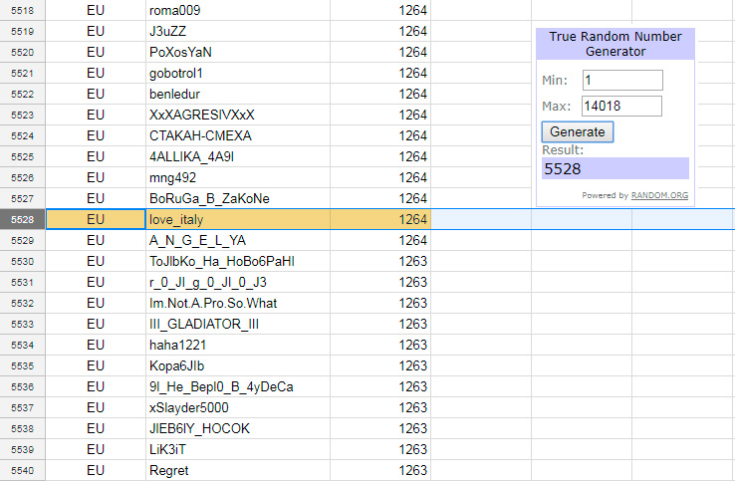Select row header 5518
735x481 pixels.
[22, 10]
